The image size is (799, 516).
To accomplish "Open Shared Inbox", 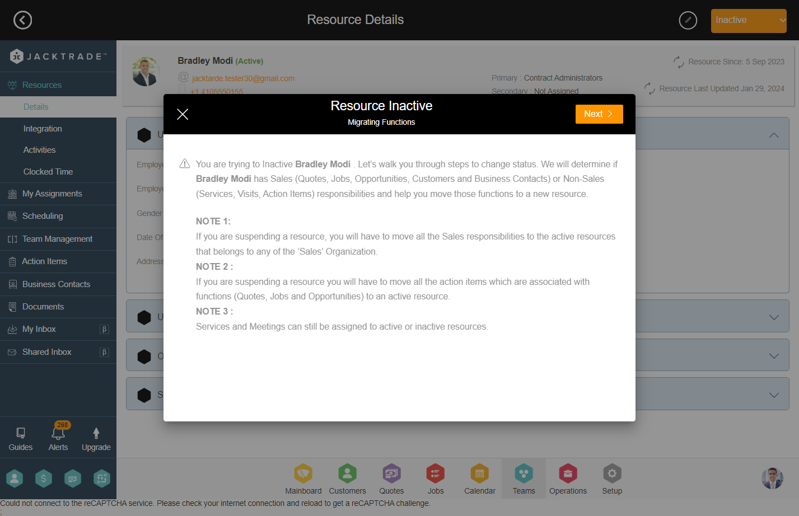I will point(58,352).
